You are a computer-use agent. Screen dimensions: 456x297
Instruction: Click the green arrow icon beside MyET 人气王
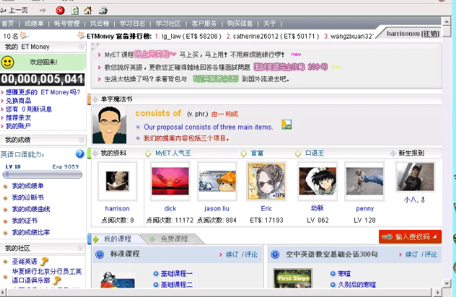click(148, 153)
